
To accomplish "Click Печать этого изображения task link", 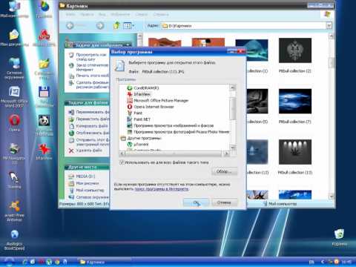I will point(92,76).
